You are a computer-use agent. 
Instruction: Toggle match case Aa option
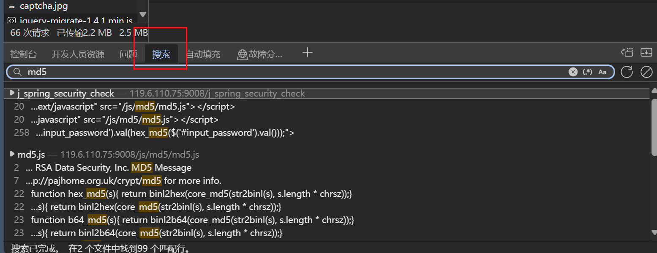602,72
